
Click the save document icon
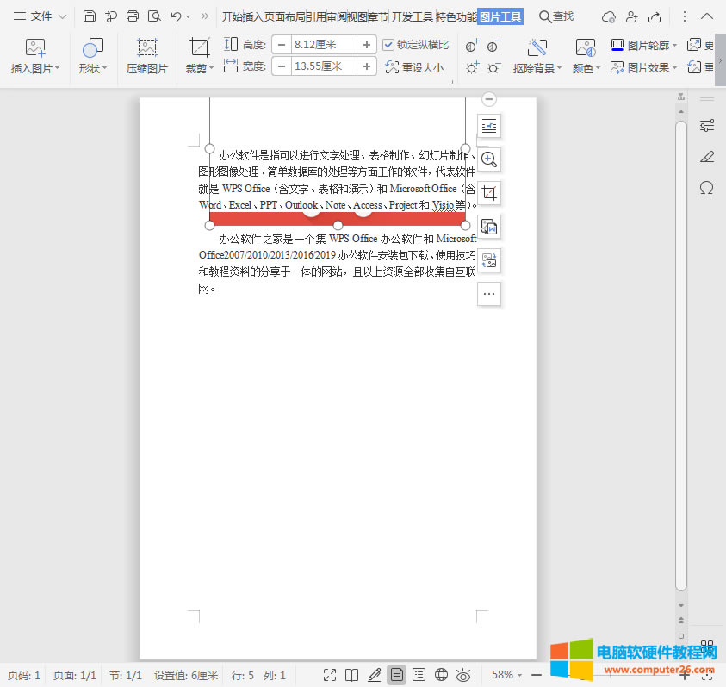[x=90, y=16]
